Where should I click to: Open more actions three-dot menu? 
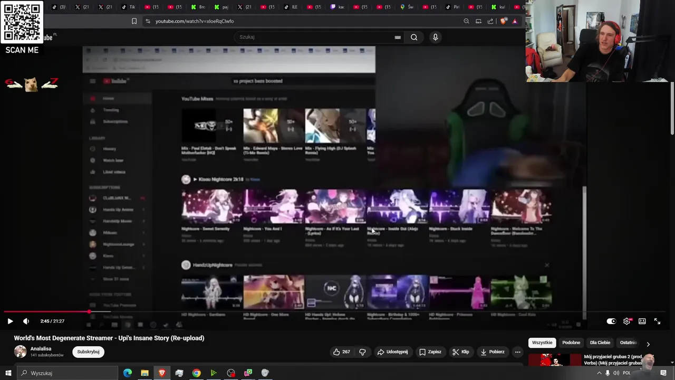(517, 351)
